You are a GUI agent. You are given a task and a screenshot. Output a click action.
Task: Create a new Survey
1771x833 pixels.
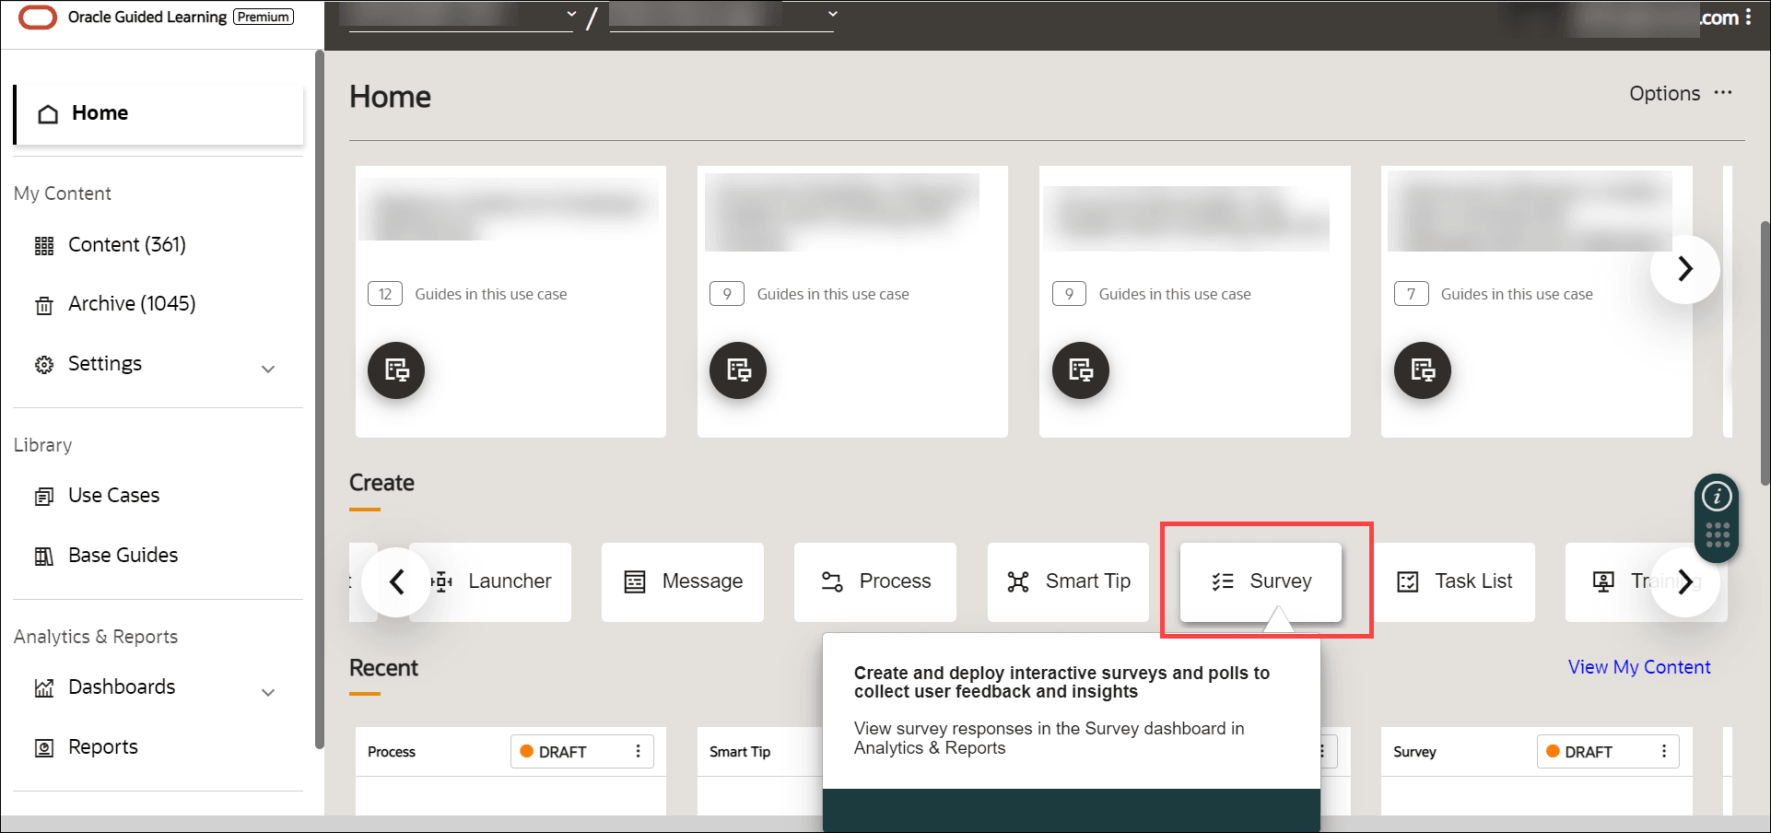(x=1261, y=581)
